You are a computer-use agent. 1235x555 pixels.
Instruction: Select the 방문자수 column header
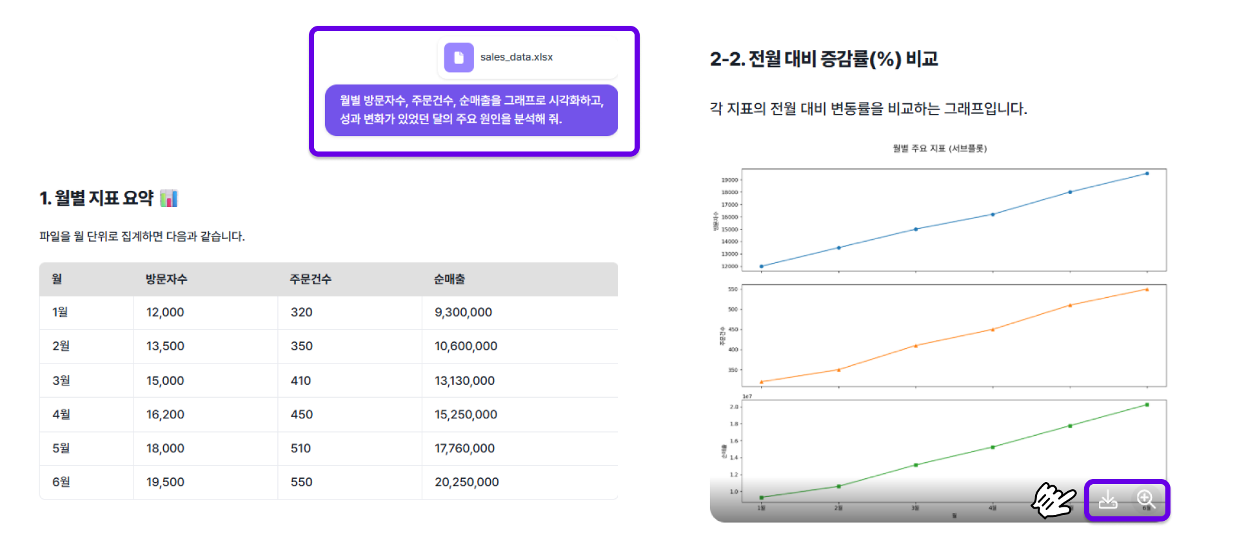(165, 279)
